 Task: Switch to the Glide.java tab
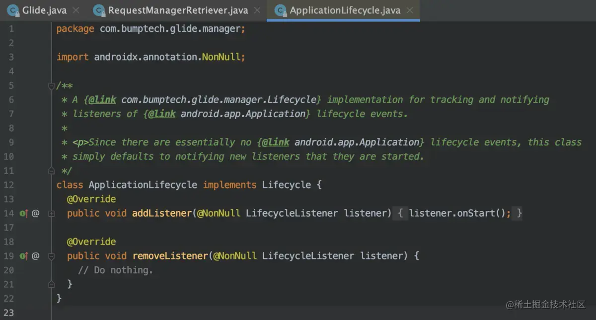43,10
